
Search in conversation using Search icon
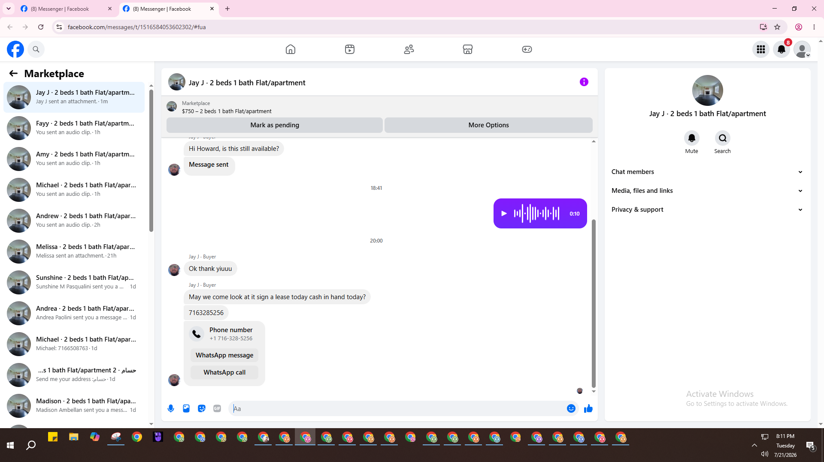tap(723, 138)
